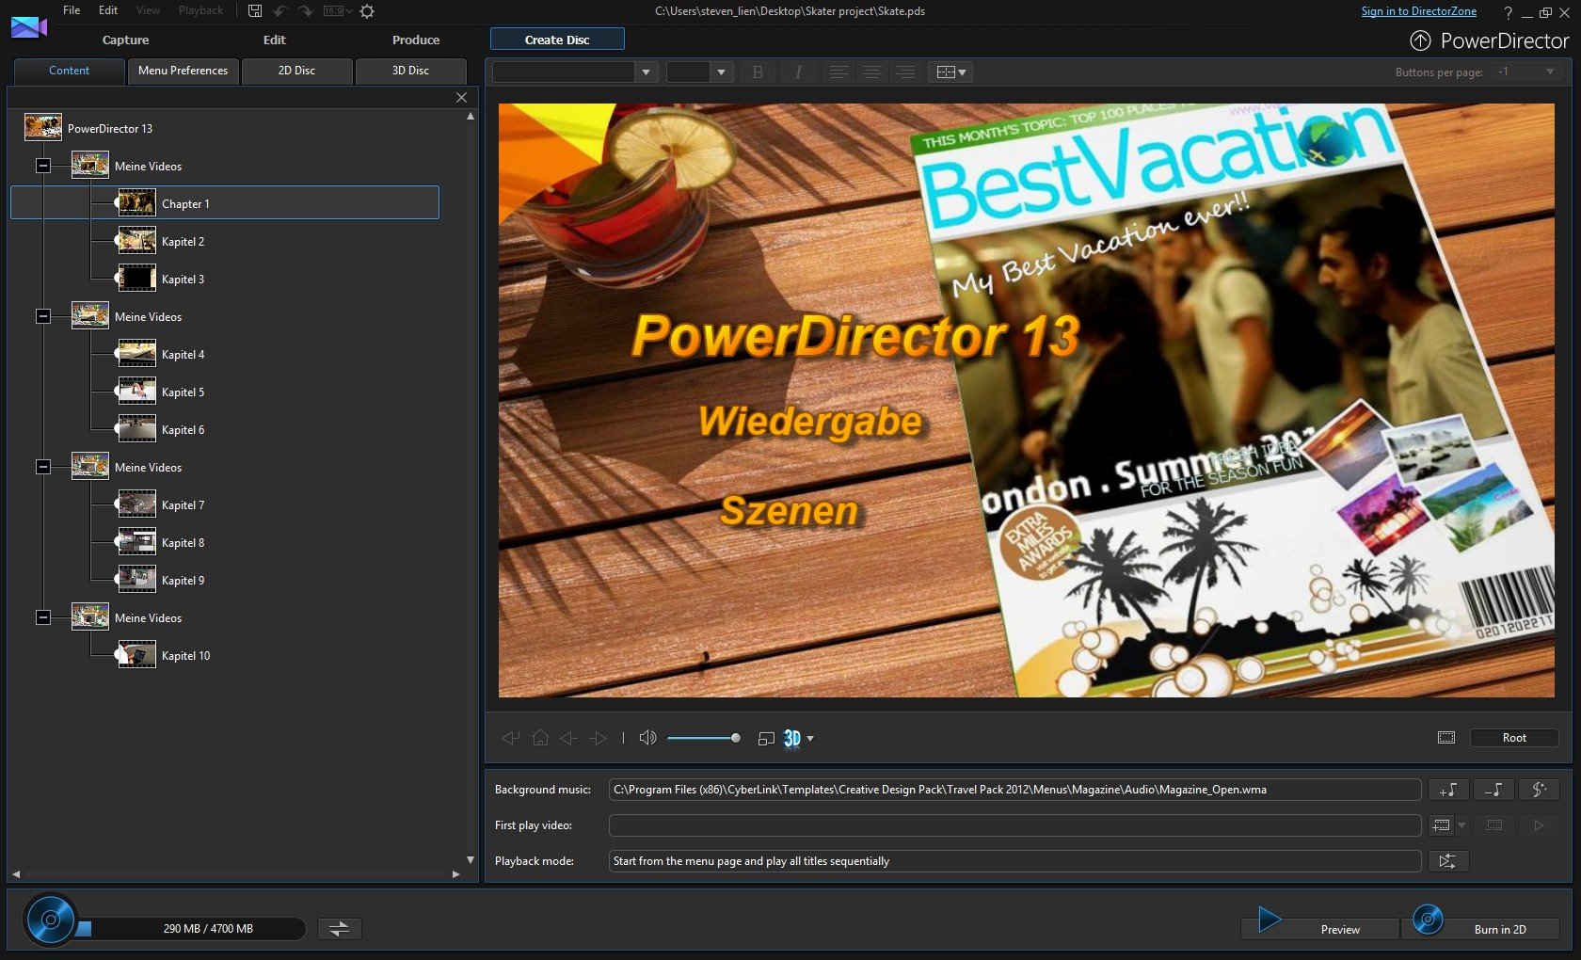Go to the Capture module
1581x960 pixels.
(x=126, y=40)
